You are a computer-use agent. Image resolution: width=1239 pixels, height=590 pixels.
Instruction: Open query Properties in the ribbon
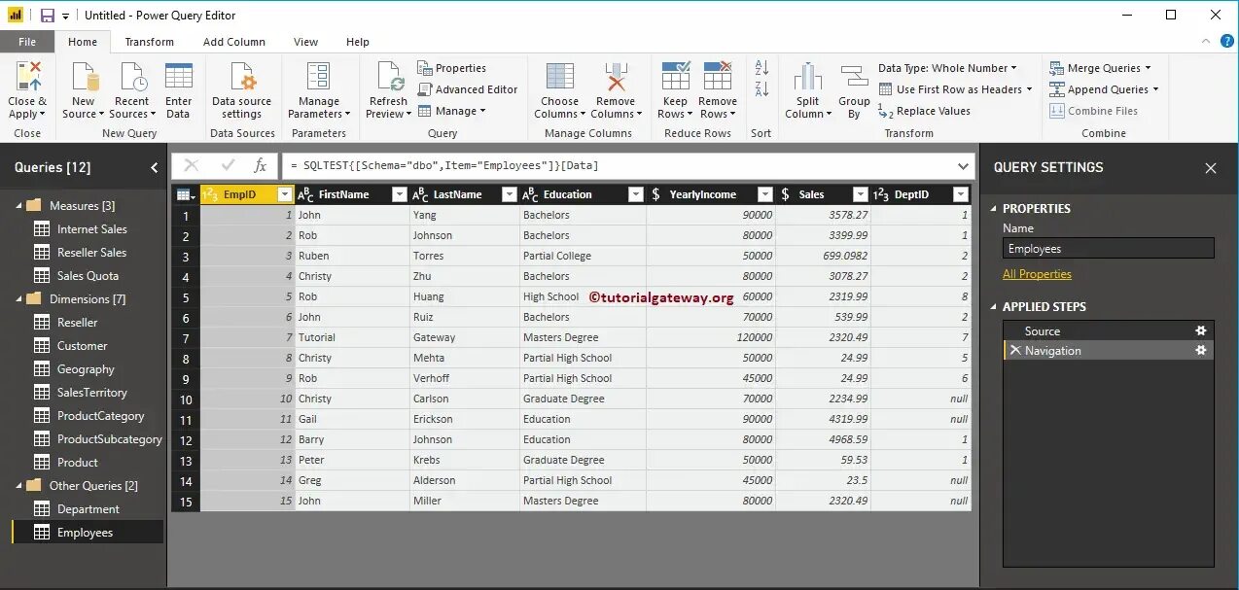tap(451, 68)
